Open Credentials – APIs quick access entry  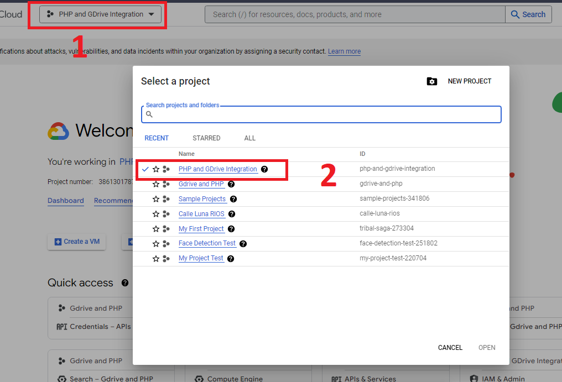[94, 327]
